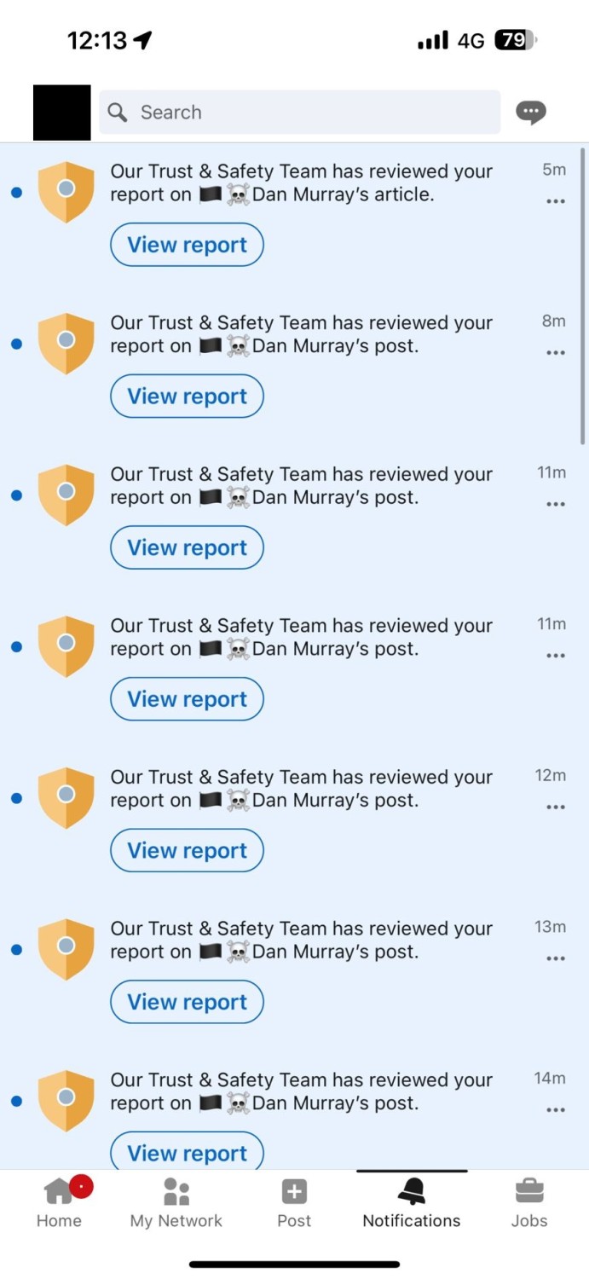Open options menu for 5m article notification
This screenshot has height=1279, width=589.
point(556,201)
